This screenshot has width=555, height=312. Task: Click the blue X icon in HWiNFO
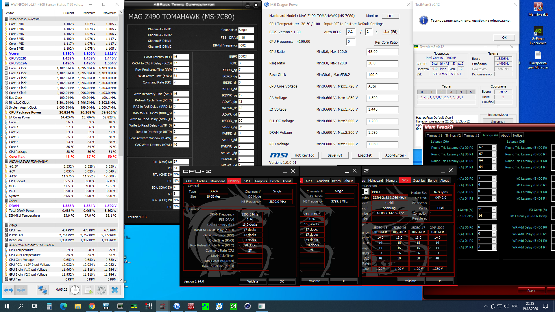[x=115, y=290]
